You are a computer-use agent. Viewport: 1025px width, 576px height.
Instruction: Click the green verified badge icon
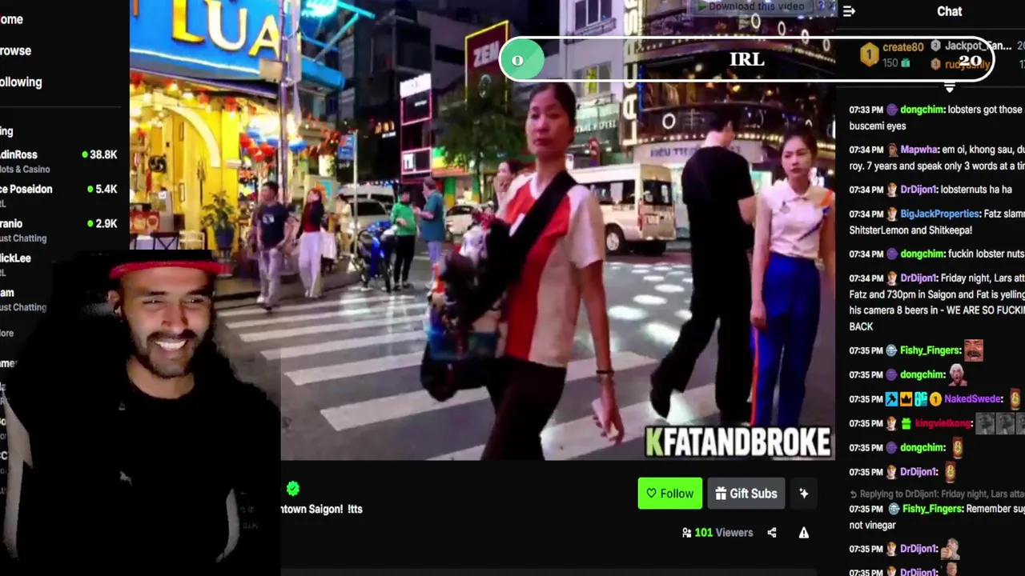point(293,488)
